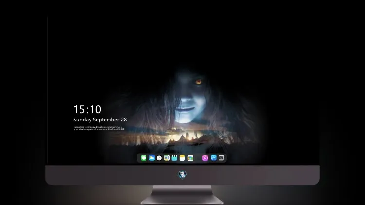Image resolution: width=365 pixels, height=205 pixels.
Task: Click the monitor chin logo badge
Action: [182, 175]
